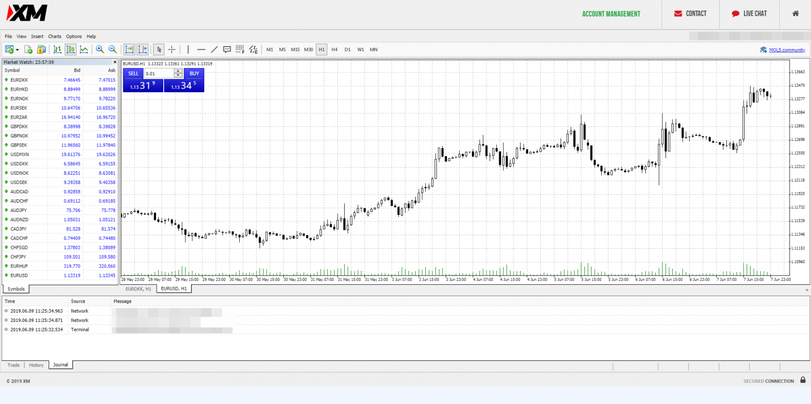This screenshot has width=811, height=404.
Task: Set timeframe to M5
Action: tap(282, 50)
